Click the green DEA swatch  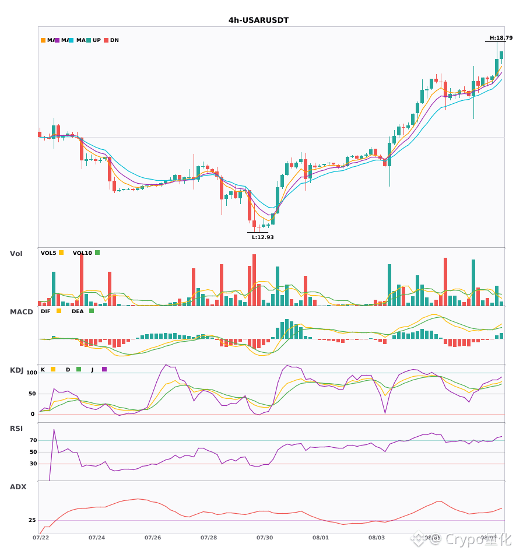coord(92,311)
